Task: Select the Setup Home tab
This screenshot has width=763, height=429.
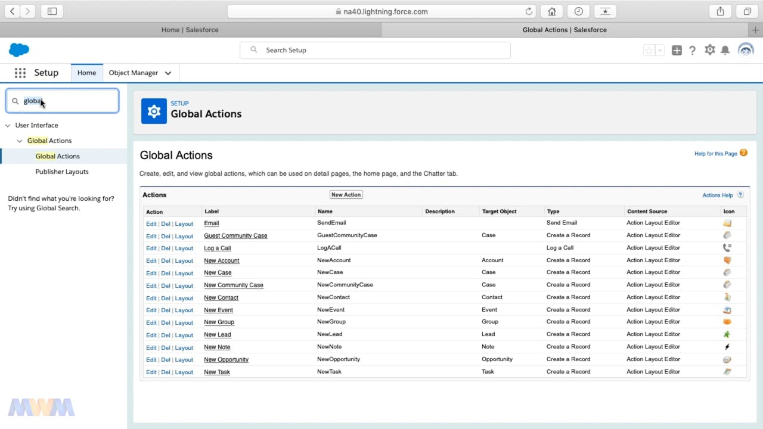Action: [x=86, y=73]
